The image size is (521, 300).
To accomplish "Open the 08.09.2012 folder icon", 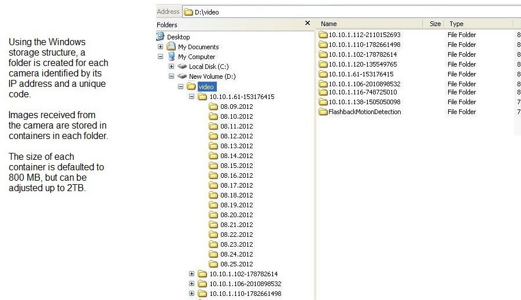I will (x=213, y=107).
